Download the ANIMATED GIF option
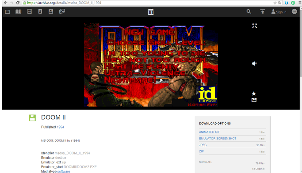Image resolution: width=302 pixels, height=173 pixels. pos(209,132)
